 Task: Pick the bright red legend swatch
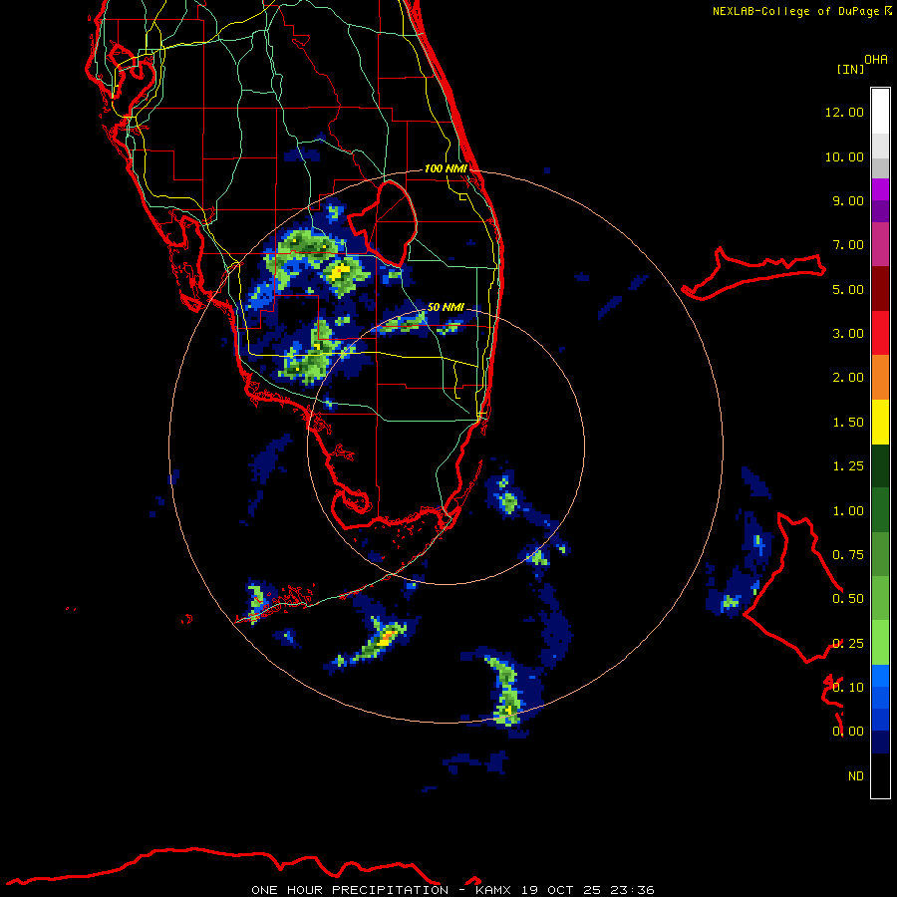pyautogui.click(x=880, y=333)
